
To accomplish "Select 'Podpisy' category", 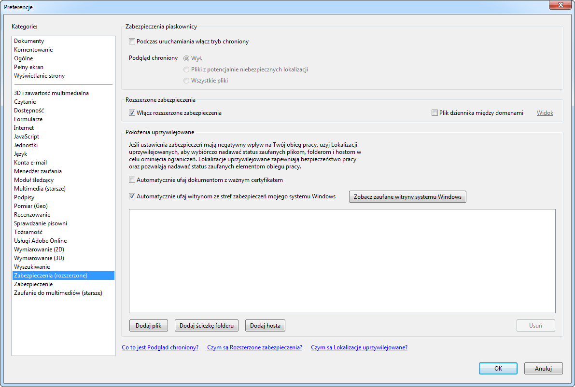I will [x=63, y=197].
